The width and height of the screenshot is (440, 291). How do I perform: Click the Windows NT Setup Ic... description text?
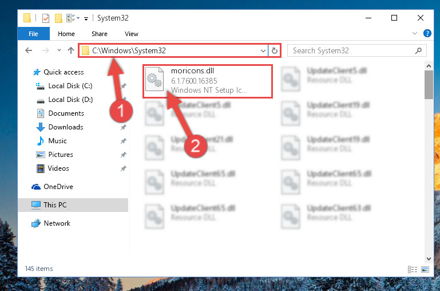pyautogui.click(x=209, y=90)
